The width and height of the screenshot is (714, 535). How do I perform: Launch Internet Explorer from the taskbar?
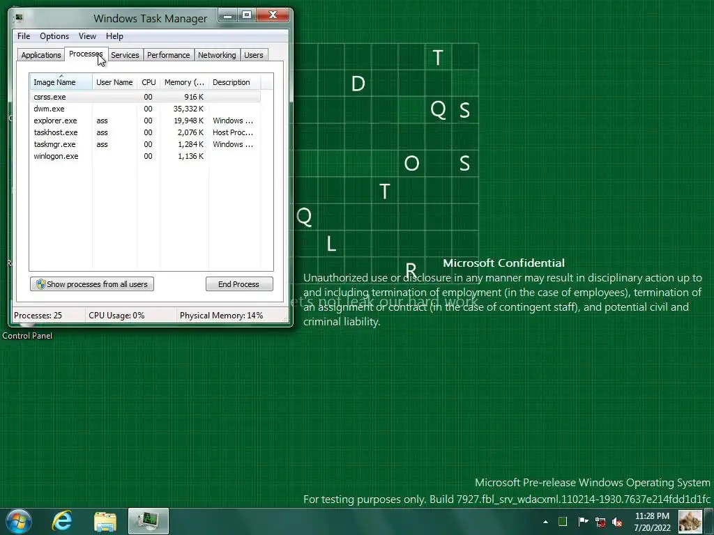click(62, 521)
